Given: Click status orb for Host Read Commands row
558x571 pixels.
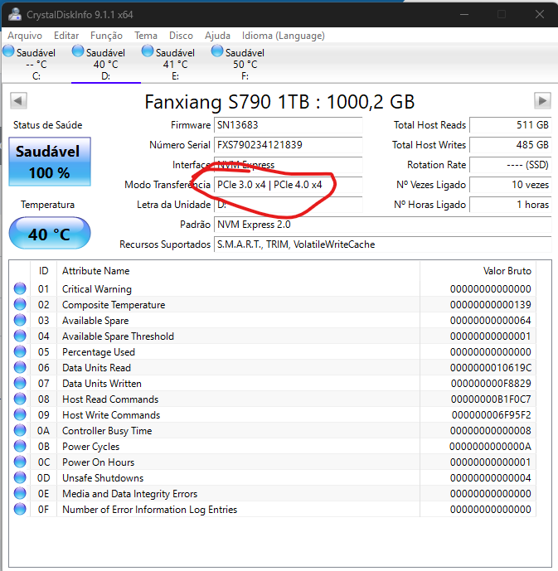Looking at the screenshot, I should 20,399.
